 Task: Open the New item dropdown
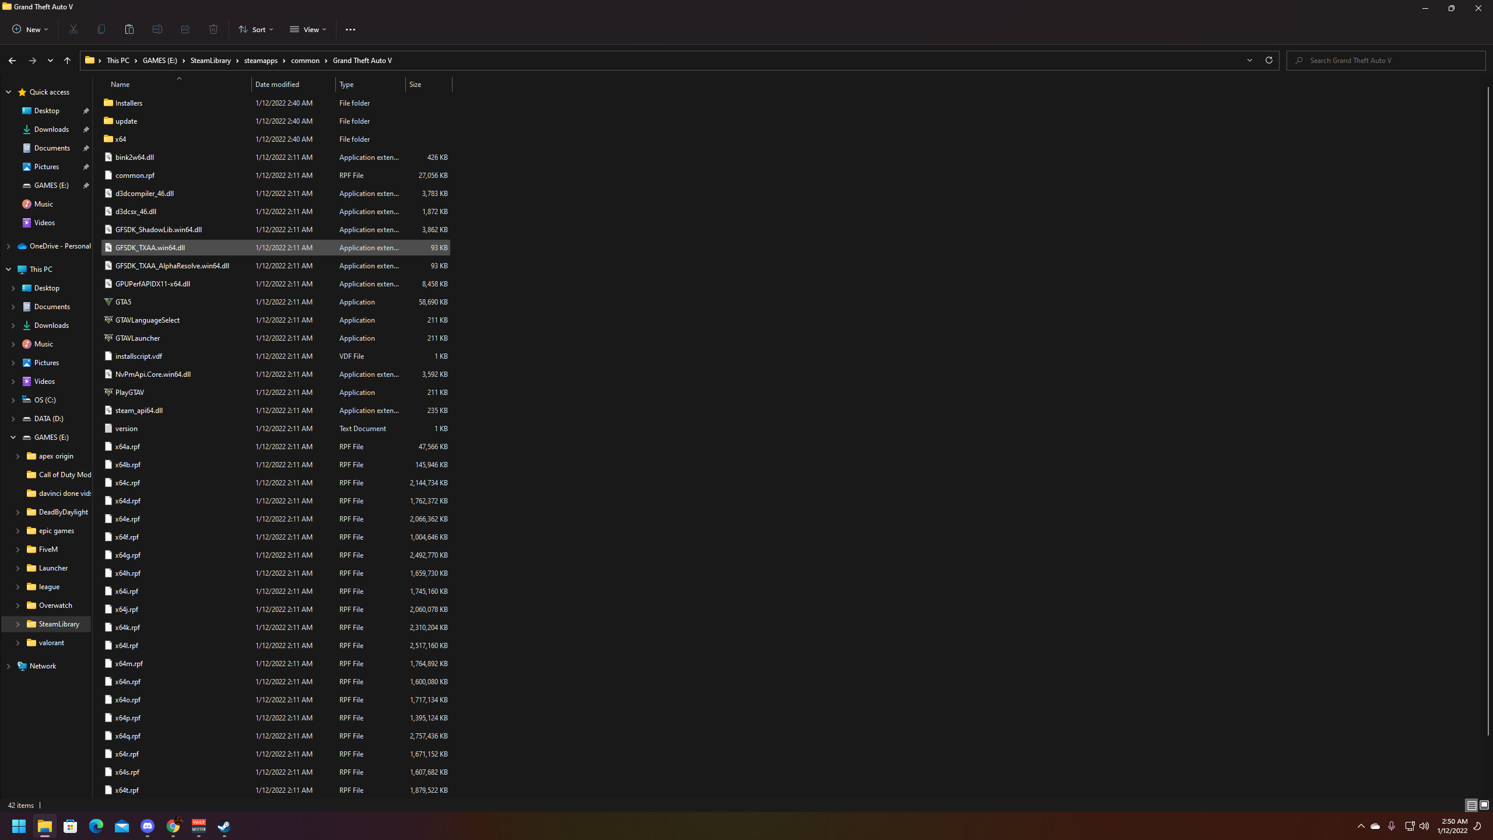(x=30, y=29)
